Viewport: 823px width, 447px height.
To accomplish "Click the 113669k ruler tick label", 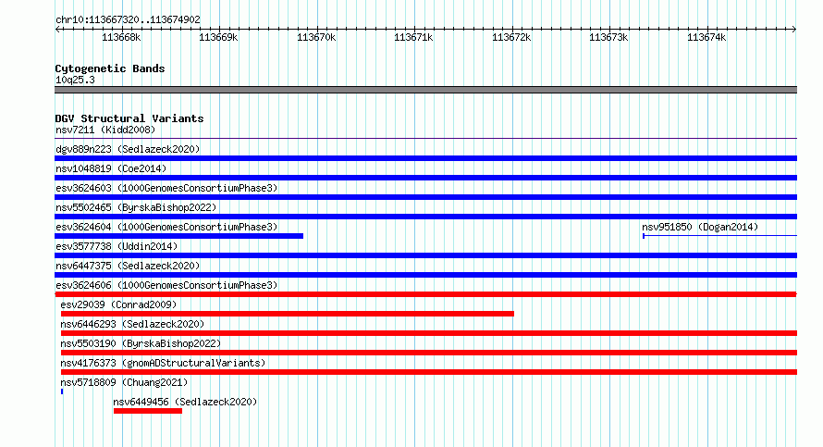I will (218, 38).
